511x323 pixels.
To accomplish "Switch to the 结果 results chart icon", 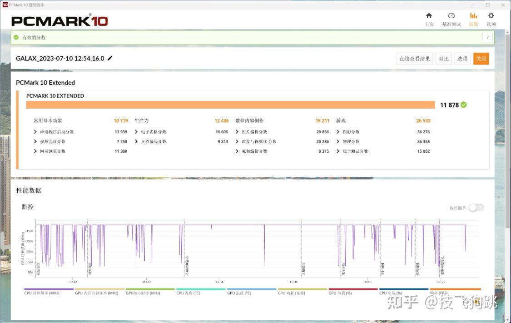I will pos(473,15).
